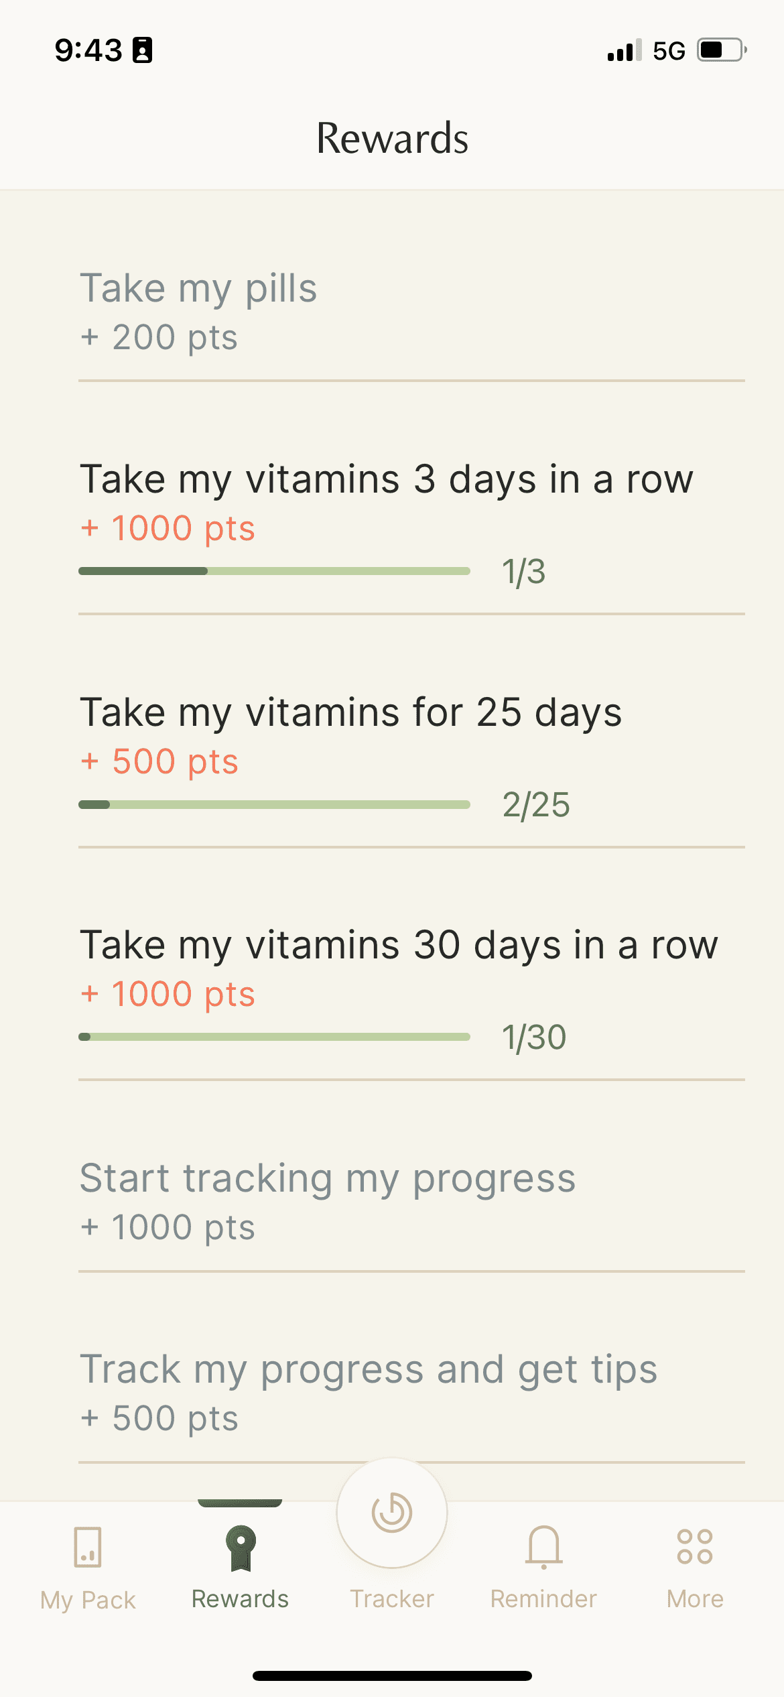Tap the cellular signal bars icon
This screenshot has height=1697, width=784.
[625, 50]
